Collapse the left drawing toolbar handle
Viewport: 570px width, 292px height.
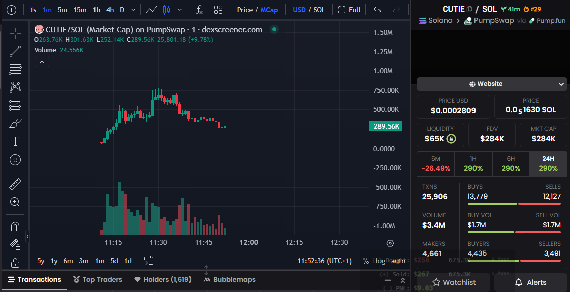point(27,236)
